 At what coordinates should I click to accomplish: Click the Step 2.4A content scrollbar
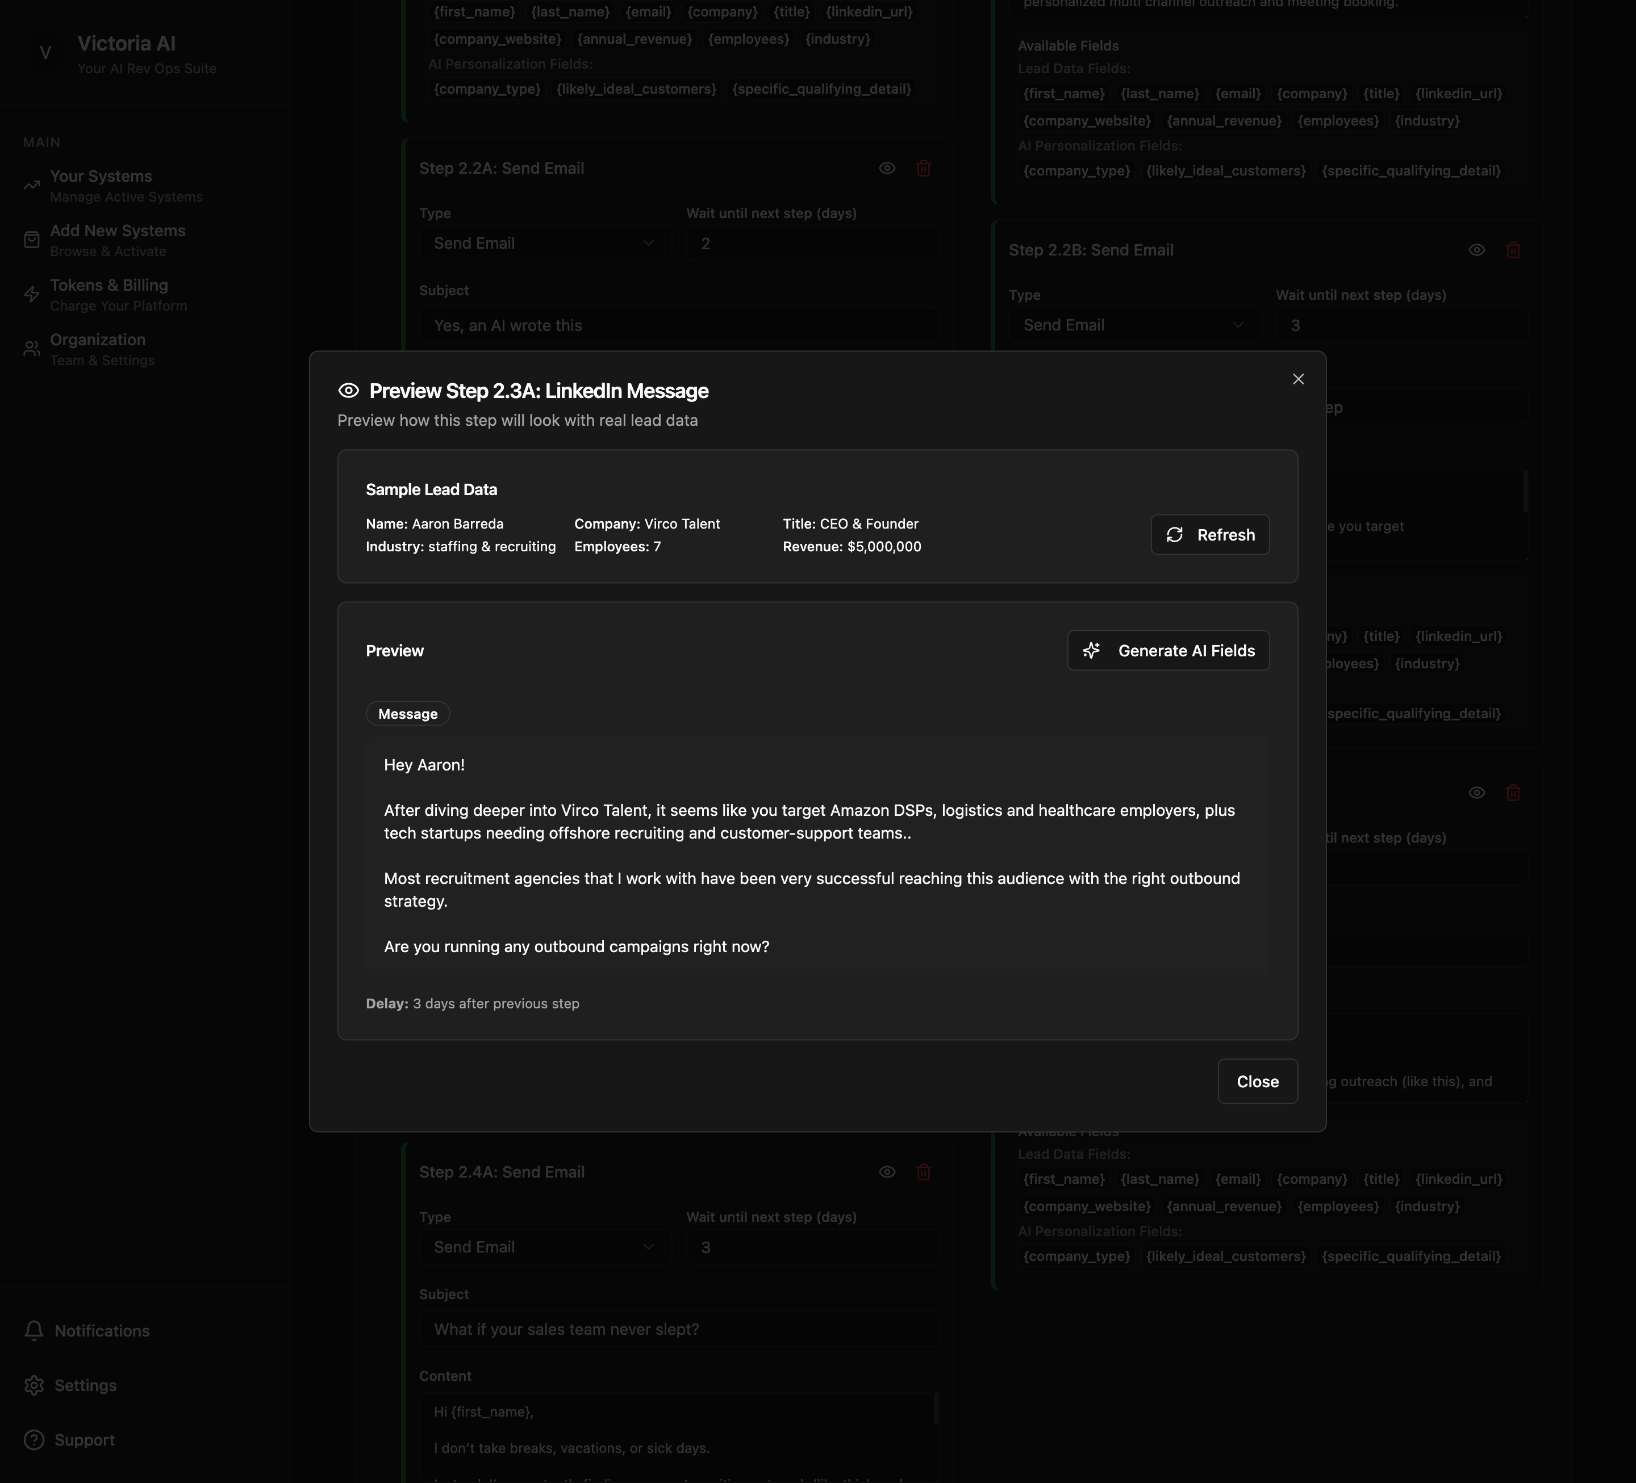click(x=936, y=1409)
